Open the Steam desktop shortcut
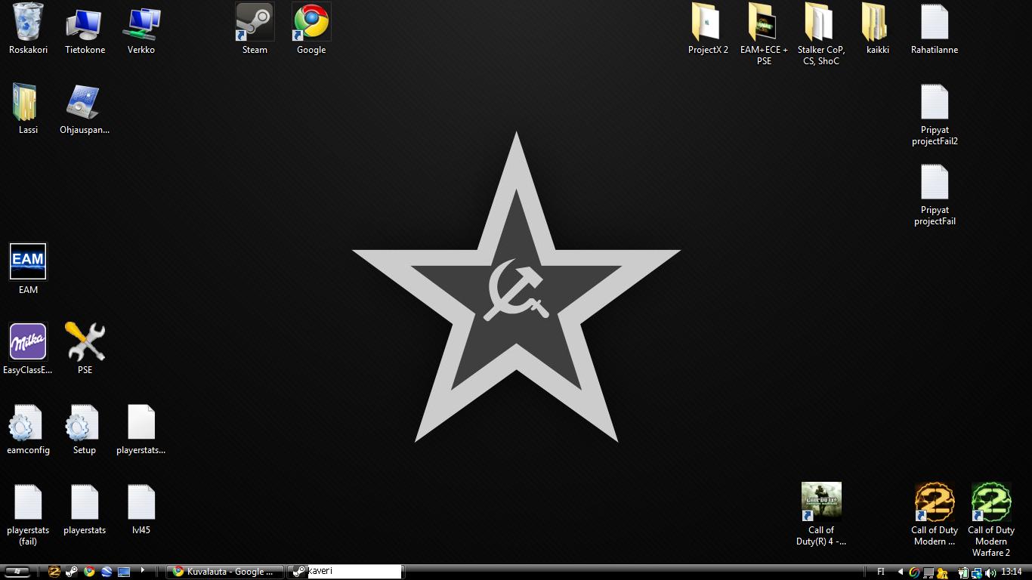1032x580 pixels. (x=255, y=23)
